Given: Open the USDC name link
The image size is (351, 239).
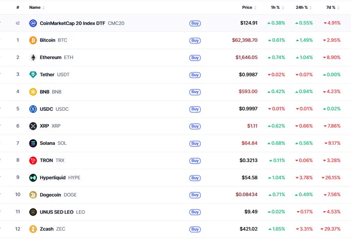Looking at the screenshot, I should click(54, 109).
